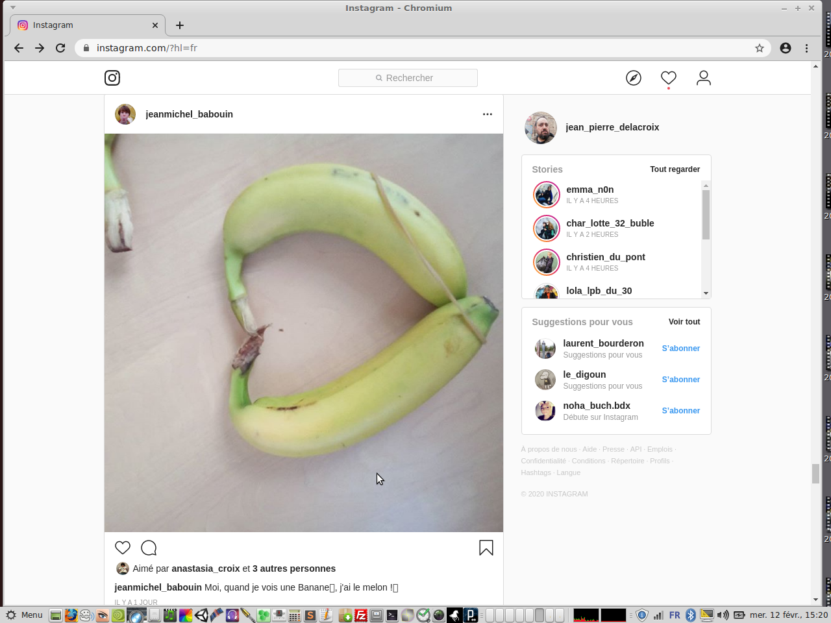Image resolution: width=831 pixels, height=623 pixels.
Task: Reload the page with the refresh icon
Action: pyautogui.click(x=60, y=48)
